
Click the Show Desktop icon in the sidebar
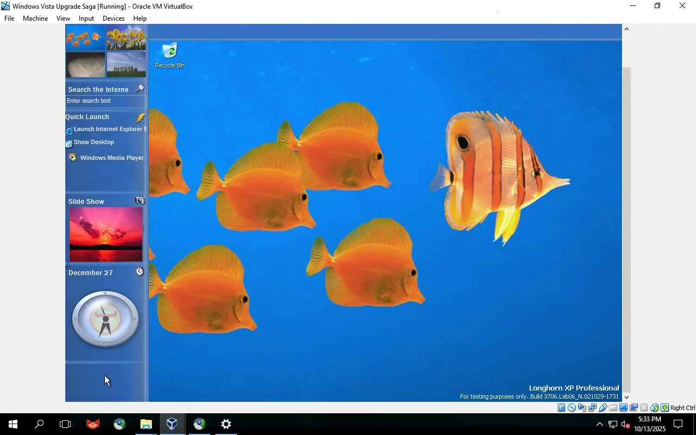point(69,144)
